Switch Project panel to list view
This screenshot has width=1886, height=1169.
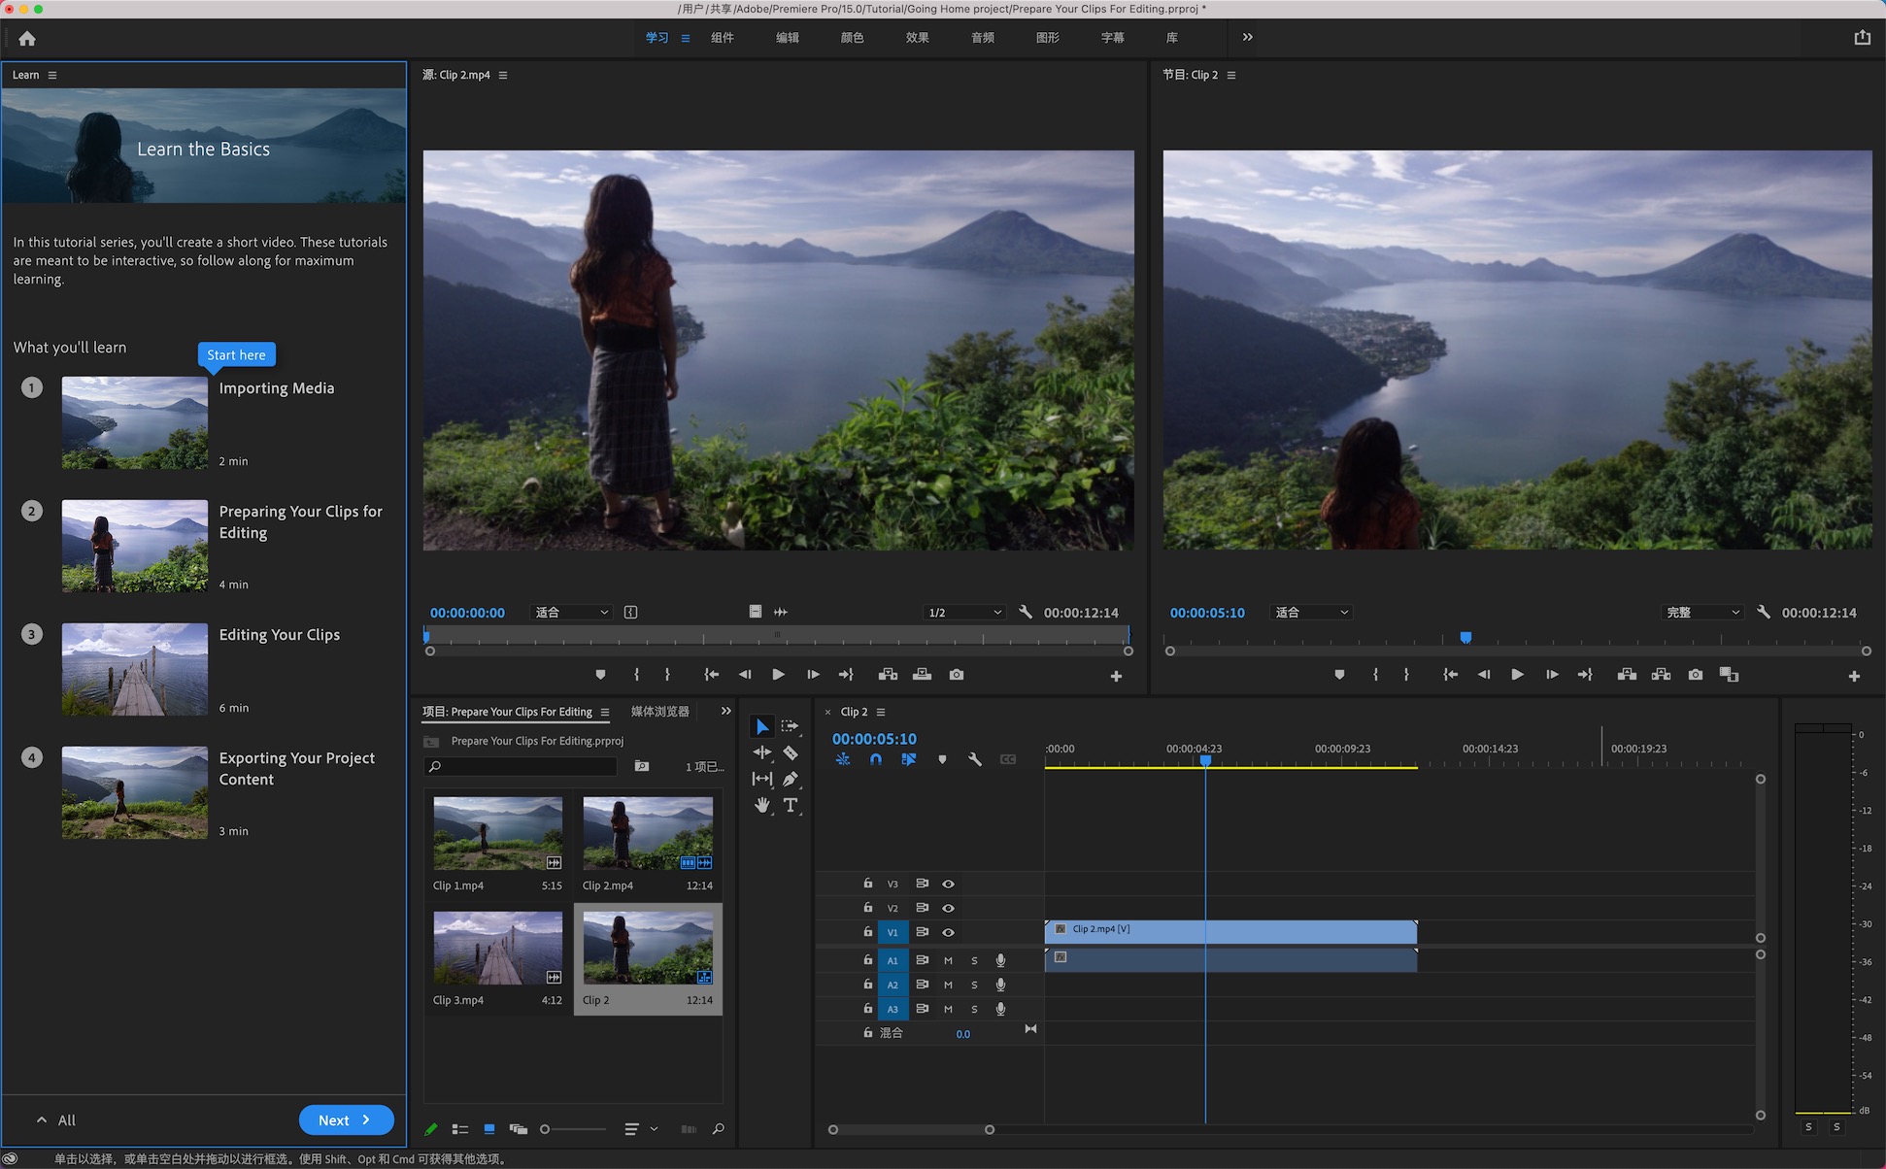tap(460, 1129)
